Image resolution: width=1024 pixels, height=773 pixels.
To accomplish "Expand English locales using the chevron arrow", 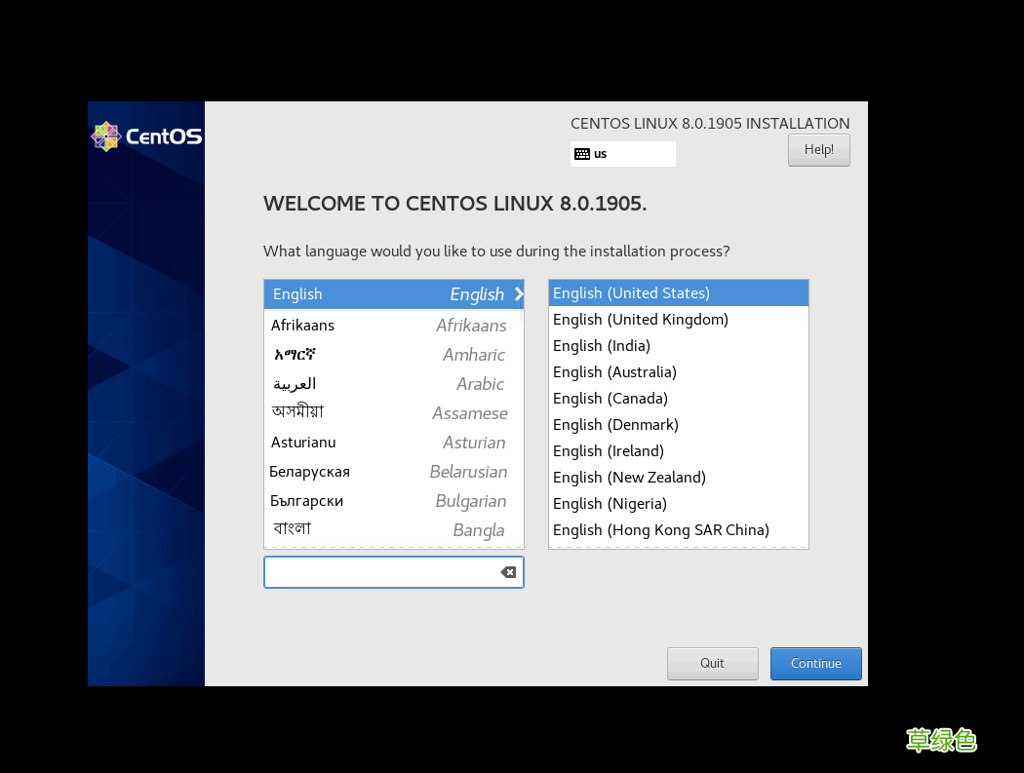I will [518, 293].
